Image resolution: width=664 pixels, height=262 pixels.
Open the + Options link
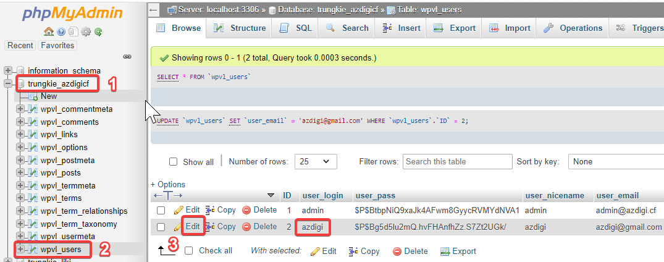(x=168, y=184)
